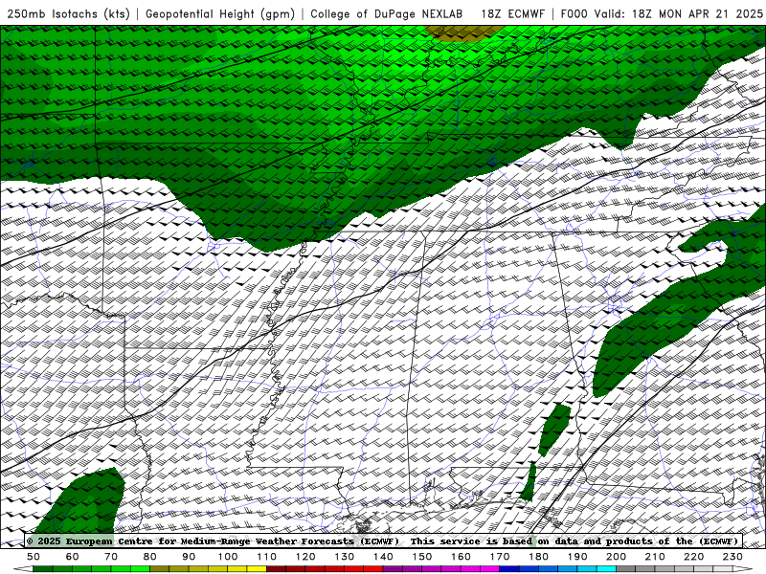Click the purple swatch starting at 140 knots
Viewport: 766px width, 574px height.
pos(393,569)
